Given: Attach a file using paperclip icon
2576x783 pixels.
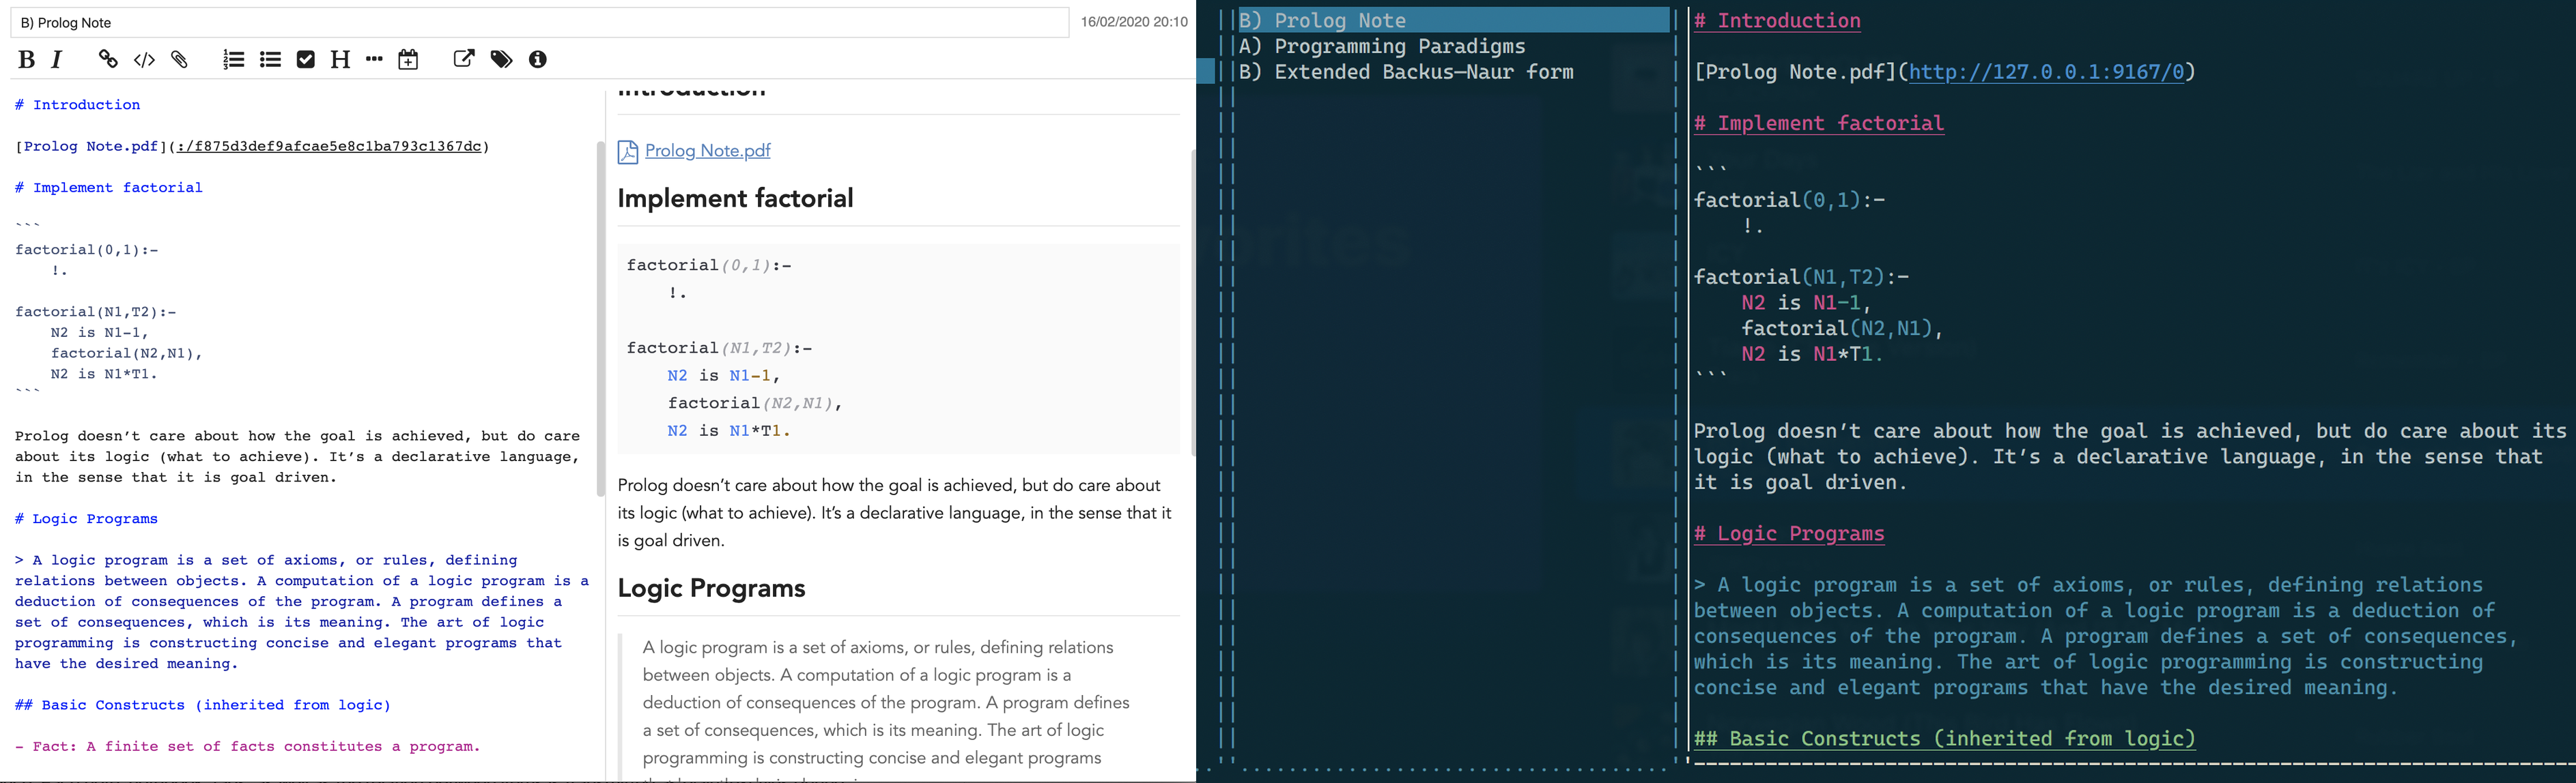Looking at the screenshot, I should [180, 60].
